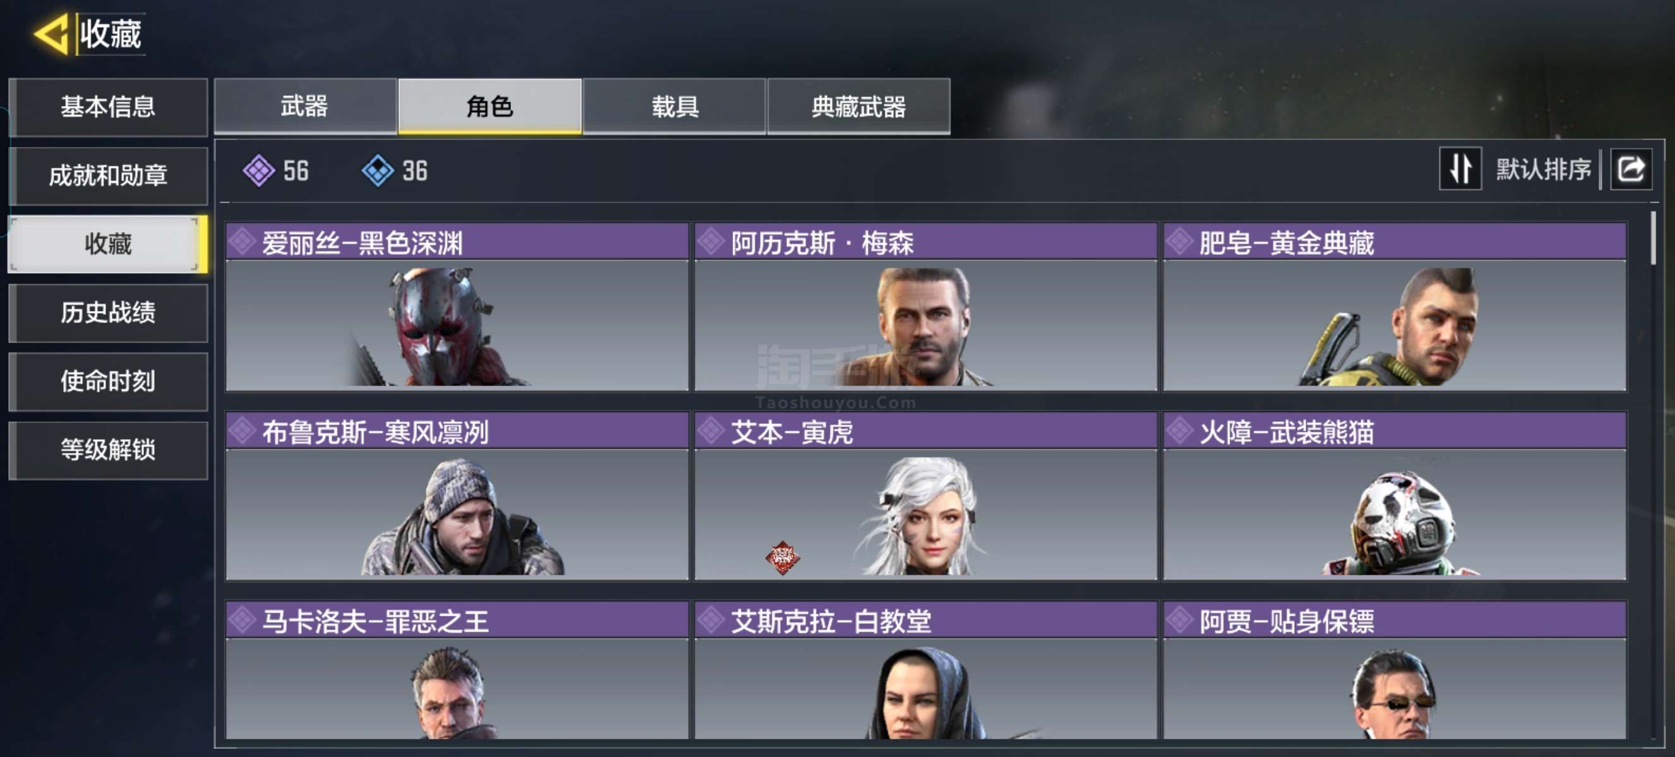Click the purple epic diamond icon
Viewport: 1675px width, 757px height.
click(259, 171)
